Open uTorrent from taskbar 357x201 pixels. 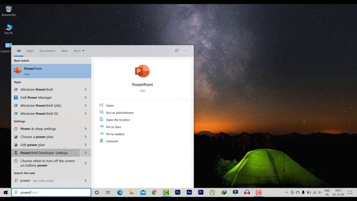coord(212,193)
